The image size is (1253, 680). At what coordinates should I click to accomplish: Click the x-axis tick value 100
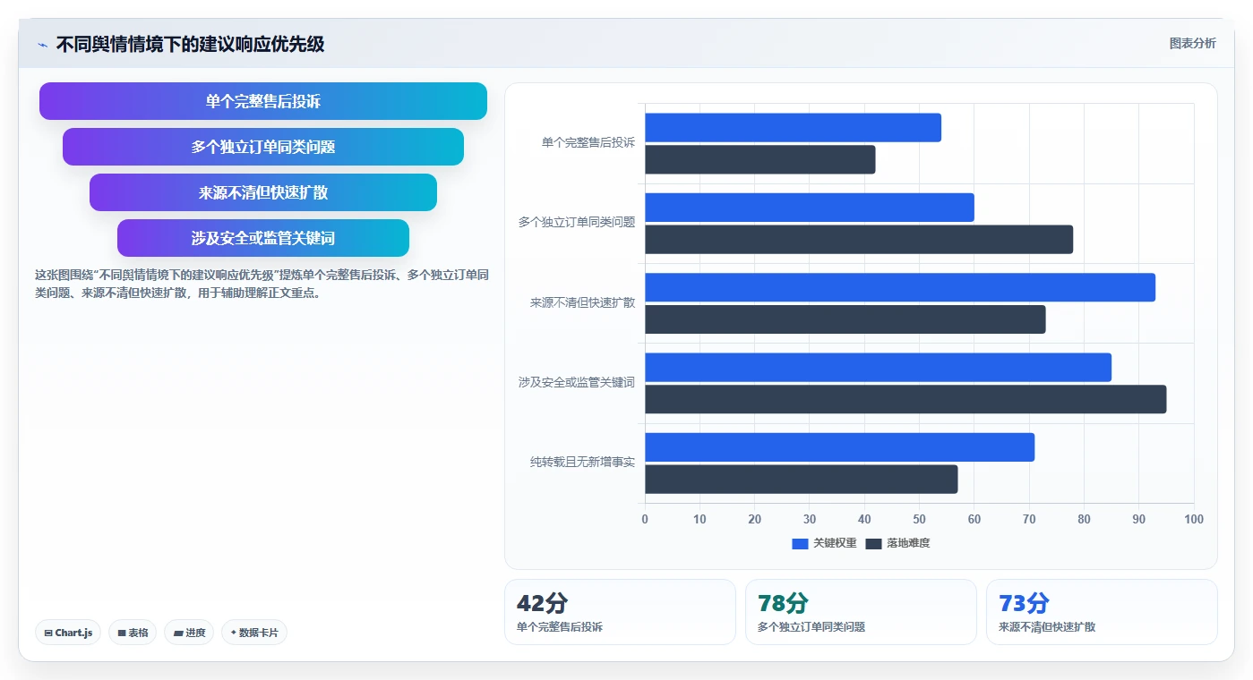pyautogui.click(x=1194, y=519)
